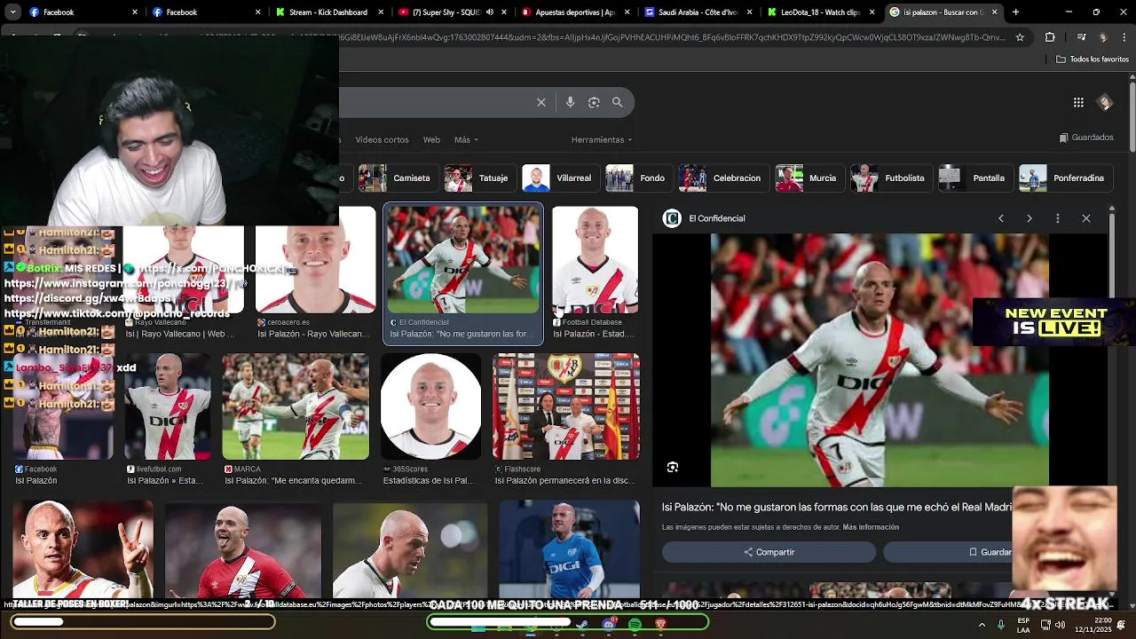1136x639 pixels.
Task: Expand the Herramientas tools dropdown
Action: tap(602, 139)
